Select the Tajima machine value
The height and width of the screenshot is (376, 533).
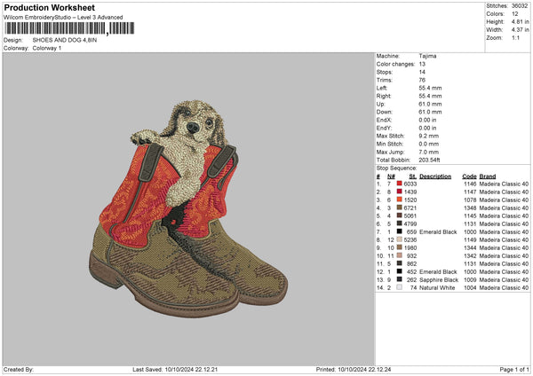point(427,56)
